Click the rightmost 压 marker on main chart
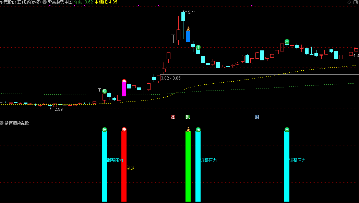 pos(287,41)
